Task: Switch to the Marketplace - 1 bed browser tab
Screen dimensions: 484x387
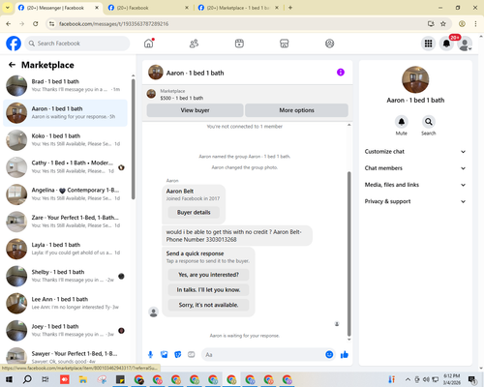Action: [x=237, y=8]
